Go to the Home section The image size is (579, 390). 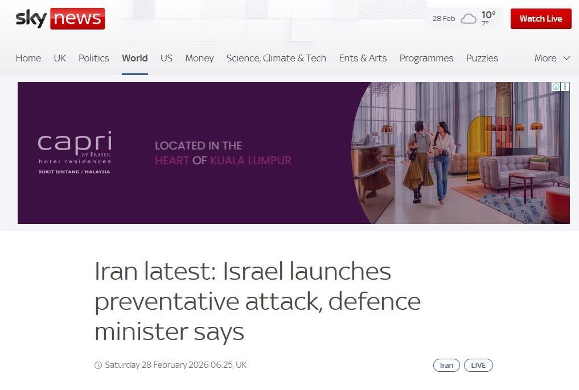[x=28, y=58]
